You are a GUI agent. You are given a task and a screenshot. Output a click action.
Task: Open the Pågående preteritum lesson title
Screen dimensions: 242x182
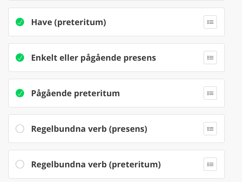point(75,93)
